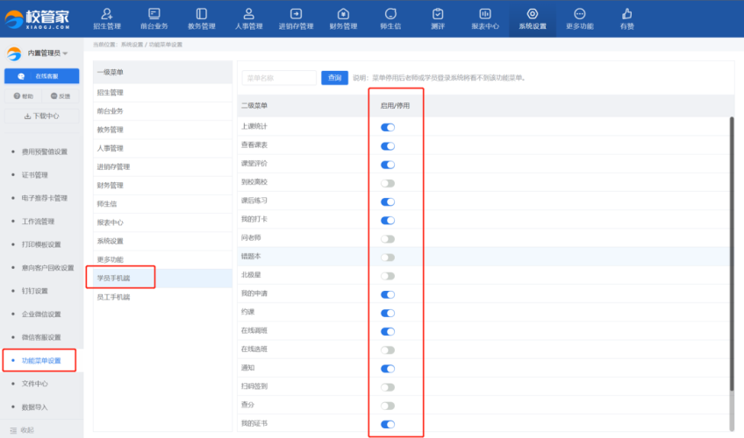Open the 招生管理 icon in top navigation

pos(107,14)
